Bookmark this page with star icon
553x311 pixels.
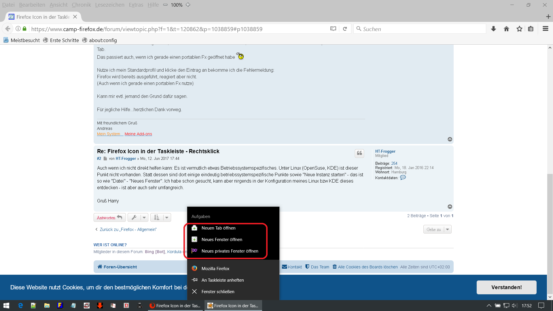tap(519, 29)
